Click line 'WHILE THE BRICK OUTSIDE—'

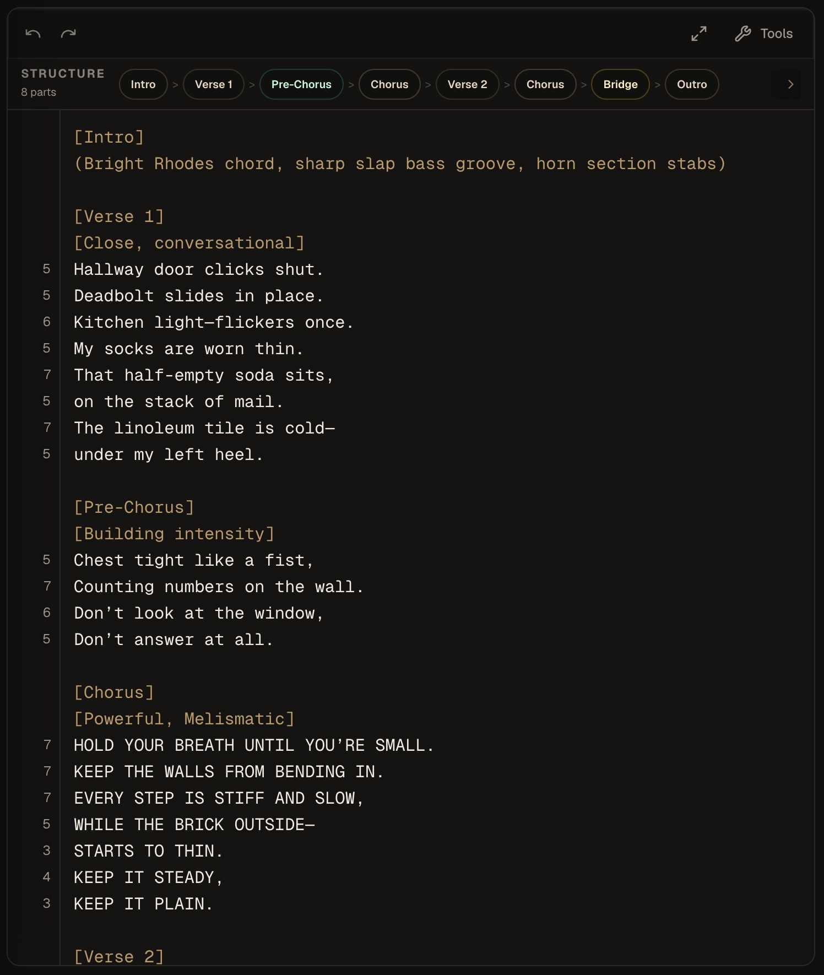click(x=194, y=825)
